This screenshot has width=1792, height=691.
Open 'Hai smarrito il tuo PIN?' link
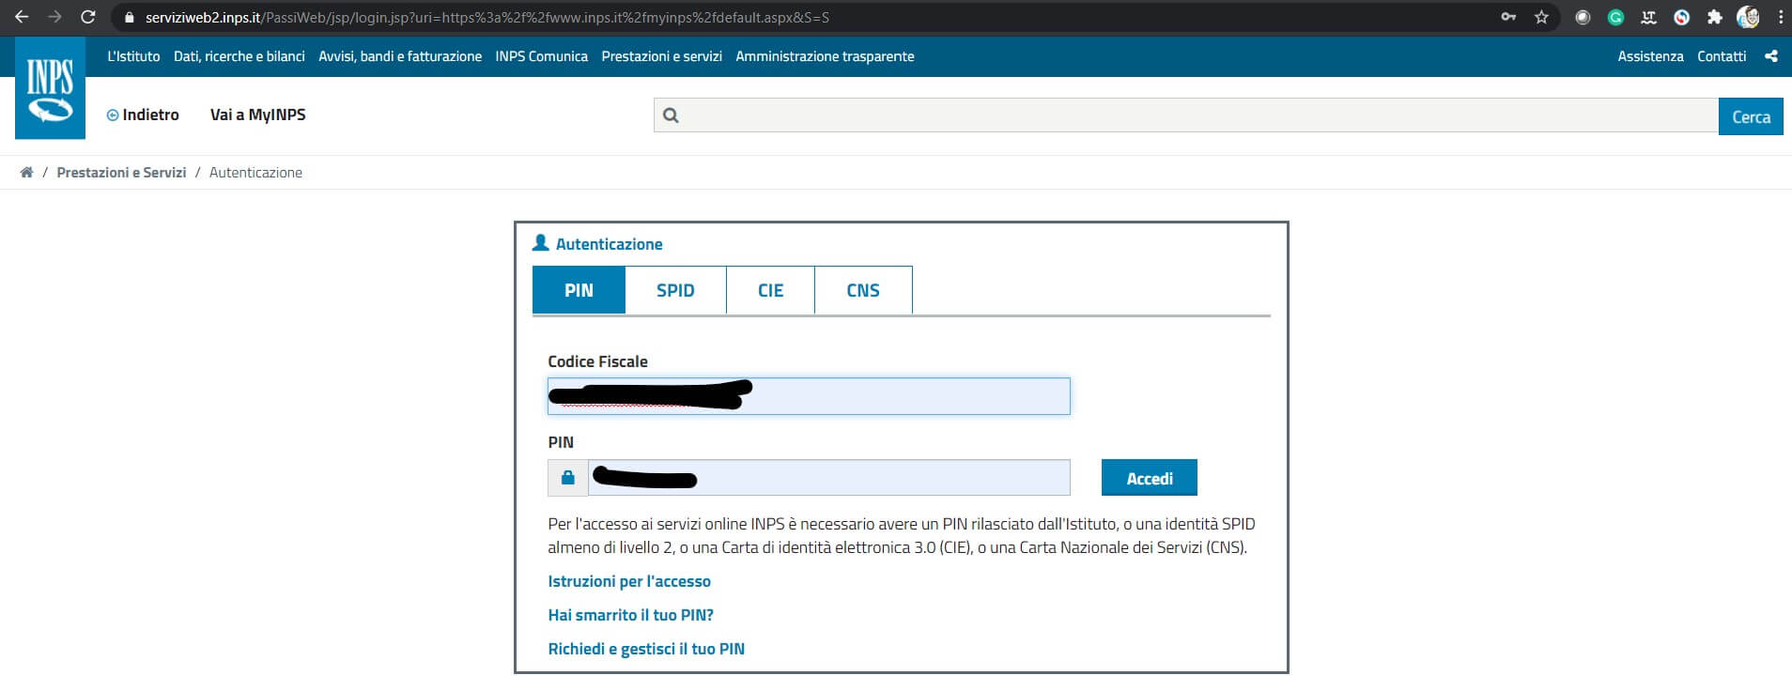click(630, 615)
